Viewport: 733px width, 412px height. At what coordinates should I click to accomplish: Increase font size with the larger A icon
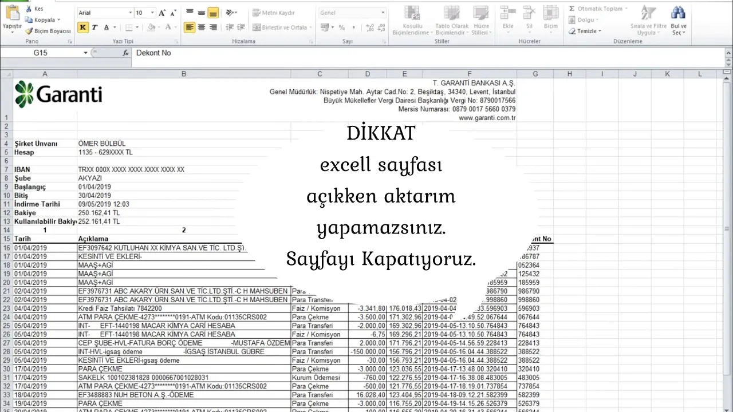pyautogui.click(x=162, y=13)
